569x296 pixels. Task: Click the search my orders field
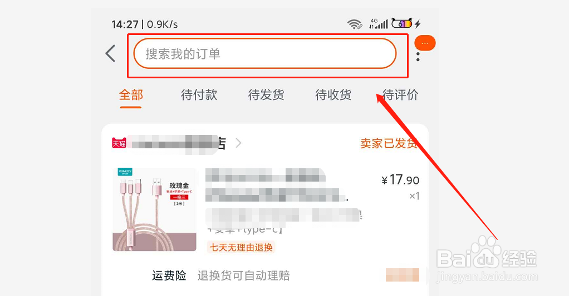coord(265,53)
